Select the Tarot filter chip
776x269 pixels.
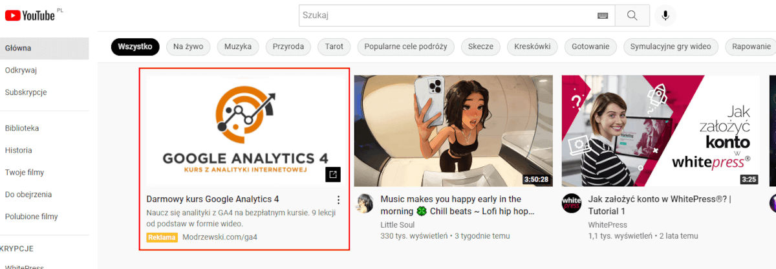click(334, 47)
